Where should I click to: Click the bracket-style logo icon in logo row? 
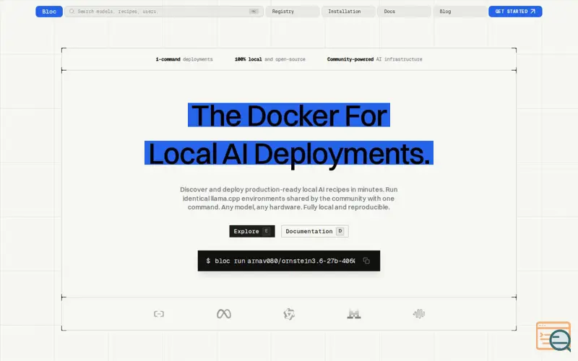click(x=159, y=314)
